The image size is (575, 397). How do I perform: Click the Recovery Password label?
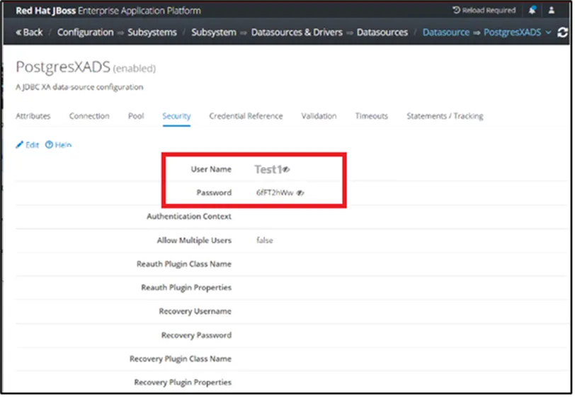coord(196,335)
